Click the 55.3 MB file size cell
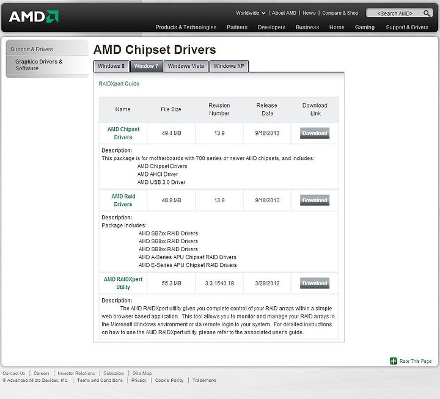 coord(171,283)
